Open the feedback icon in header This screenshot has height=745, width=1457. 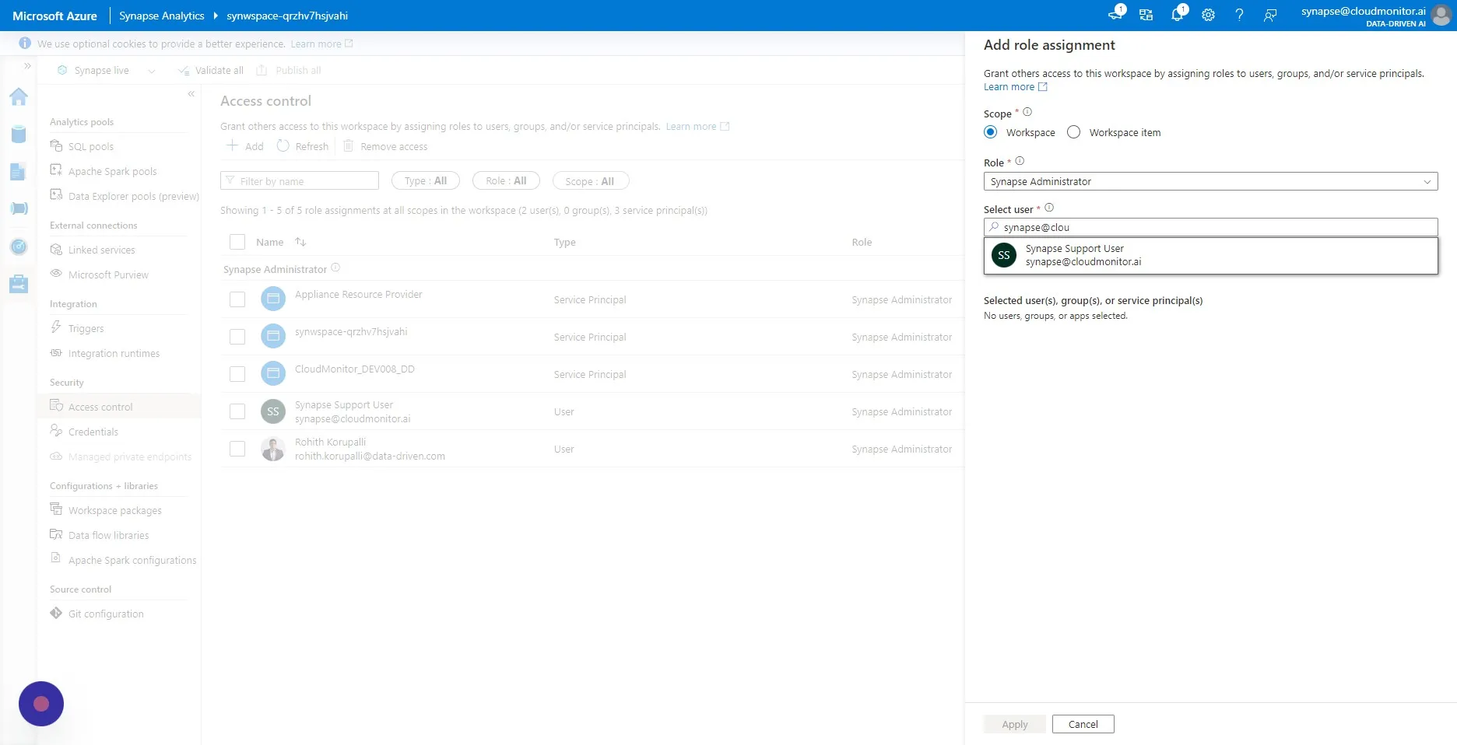click(1270, 15)
